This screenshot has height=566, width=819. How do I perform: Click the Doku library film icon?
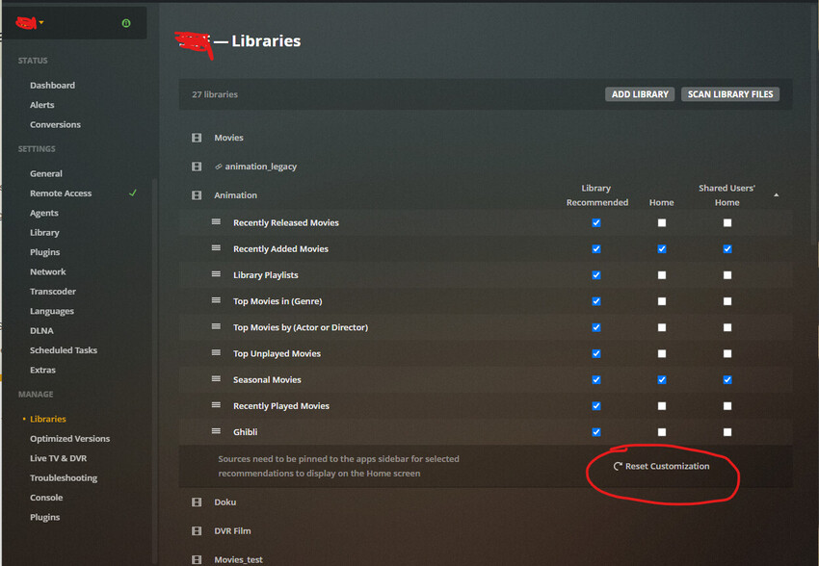(x=197, y=502)
